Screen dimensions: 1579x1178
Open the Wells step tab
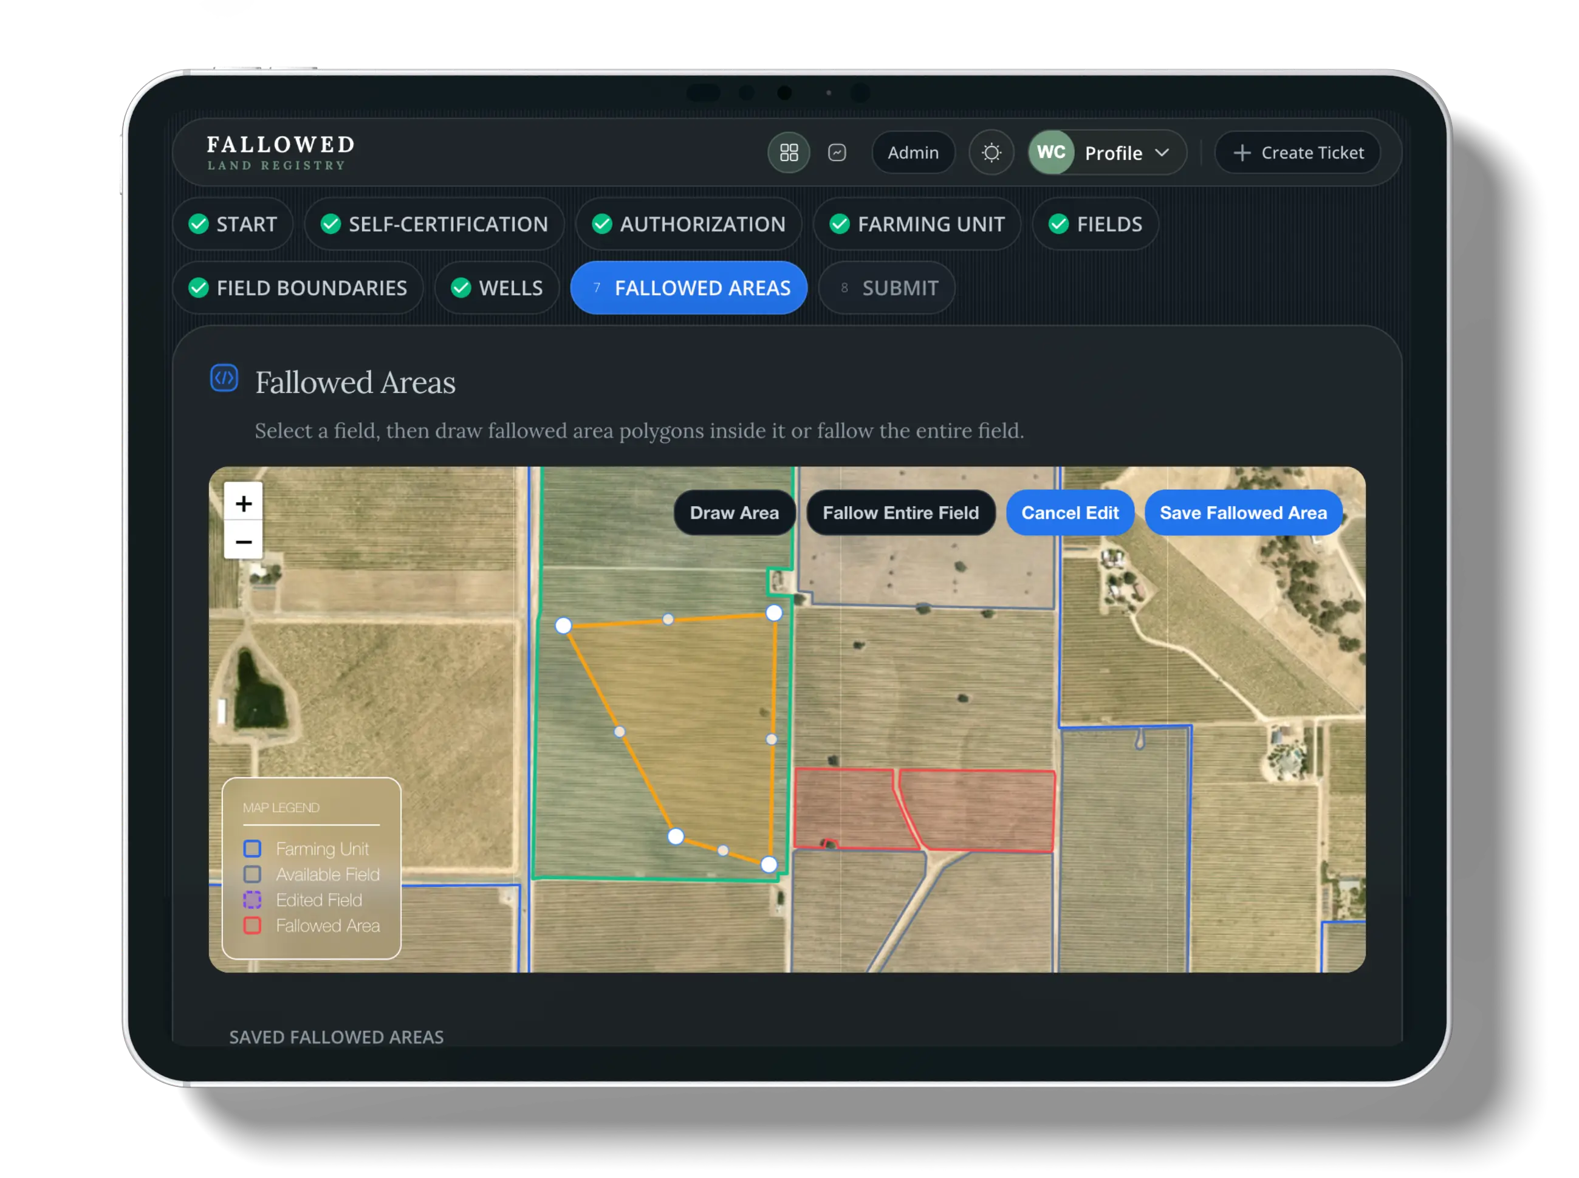[497, 288]
